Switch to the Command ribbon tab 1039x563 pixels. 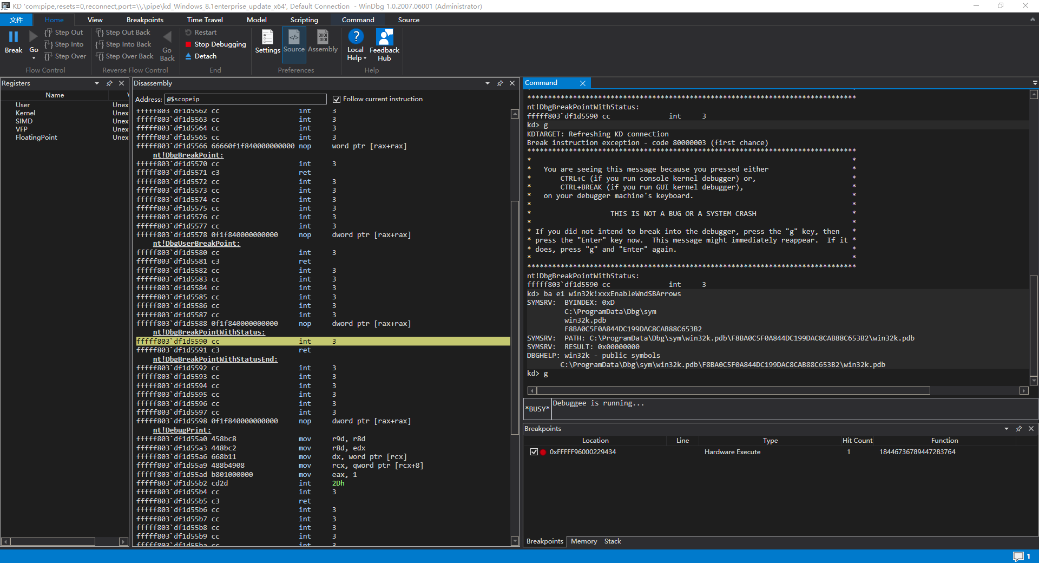(x=358, y=20)
